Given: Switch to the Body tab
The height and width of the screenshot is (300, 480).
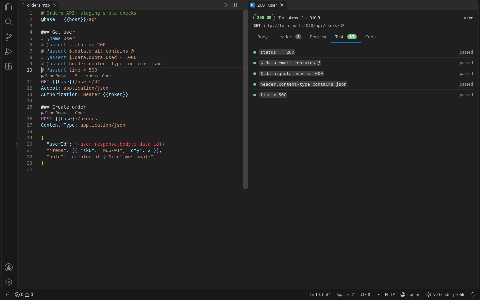Looking at the screenshot, I should coord(262,37).
